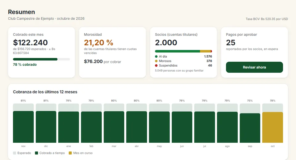
Task: Click the Pagos por aprobar card label
Action: pos(241,35)
